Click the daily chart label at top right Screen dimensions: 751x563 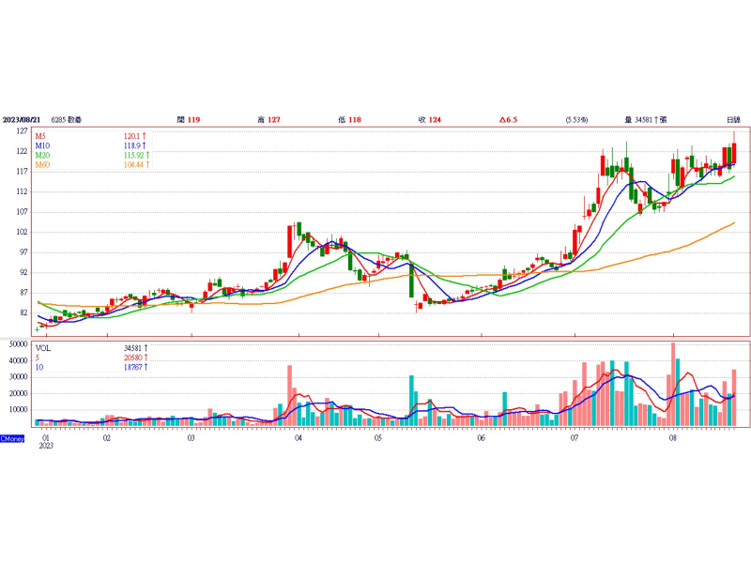pos(733,120)
